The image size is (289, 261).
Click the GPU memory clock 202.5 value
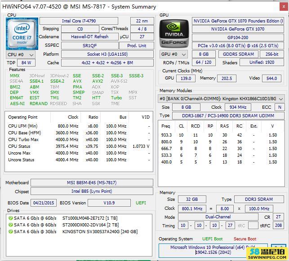tap(227, 78)
